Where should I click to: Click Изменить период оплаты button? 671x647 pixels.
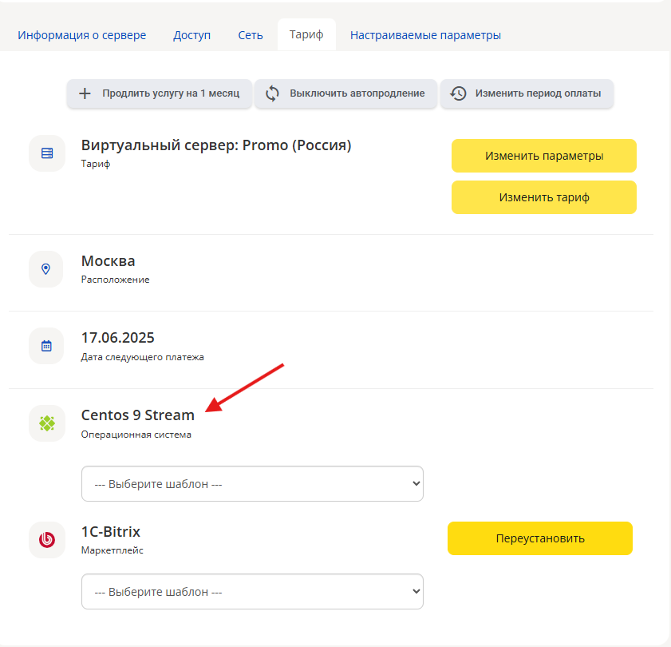(527, 93)
